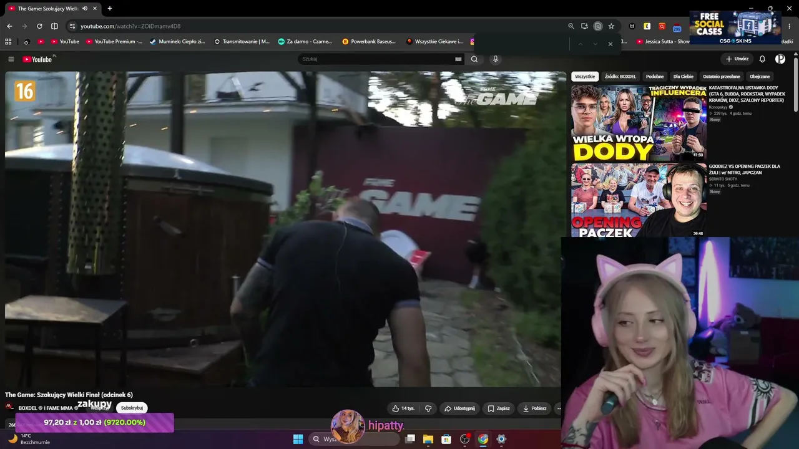Open 'GOODIEZ VS OPENING PACZEK' video title
799x449 pixels.
coord(745,170)
